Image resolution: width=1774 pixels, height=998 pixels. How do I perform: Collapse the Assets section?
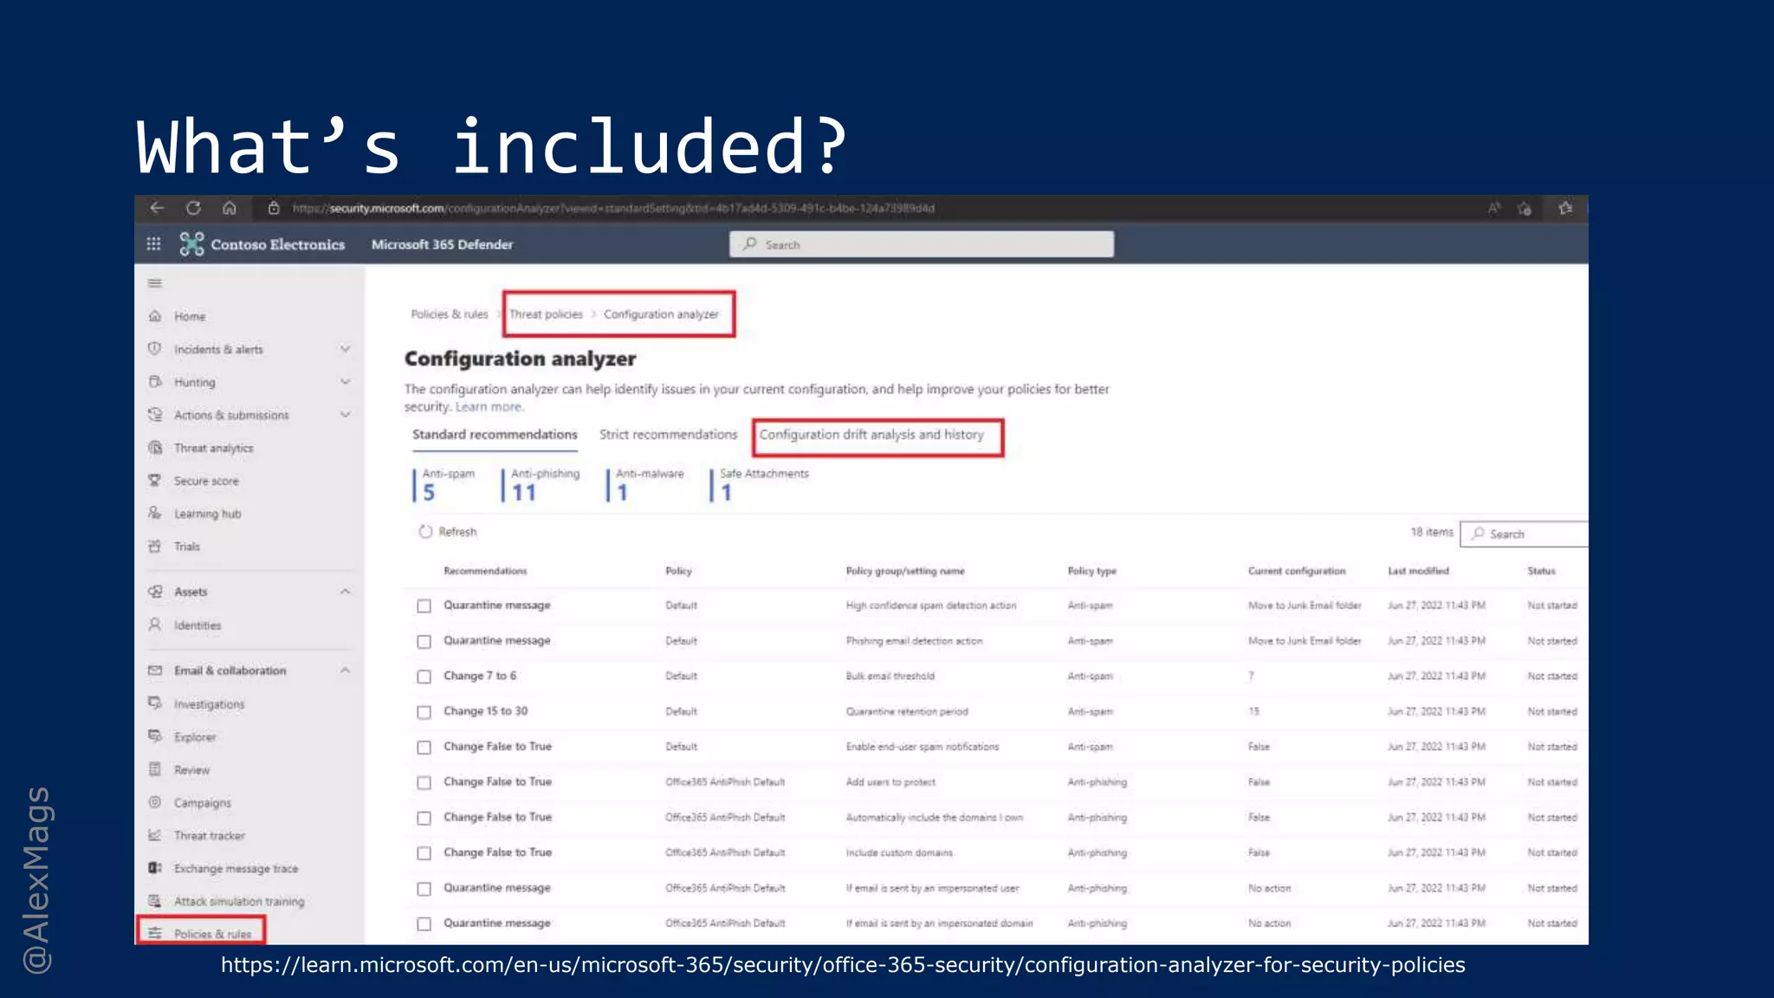pos(345,592)
